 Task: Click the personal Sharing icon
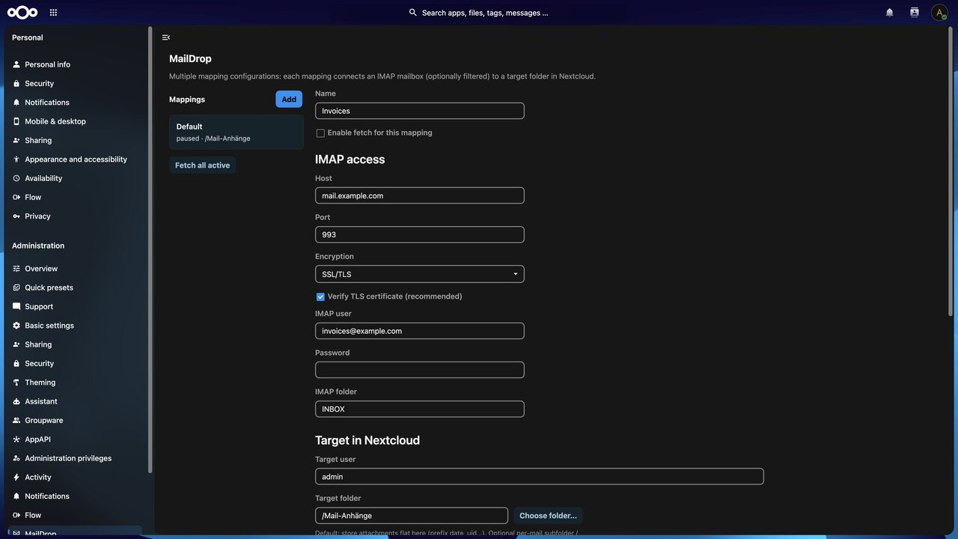[x=16, y=140]
